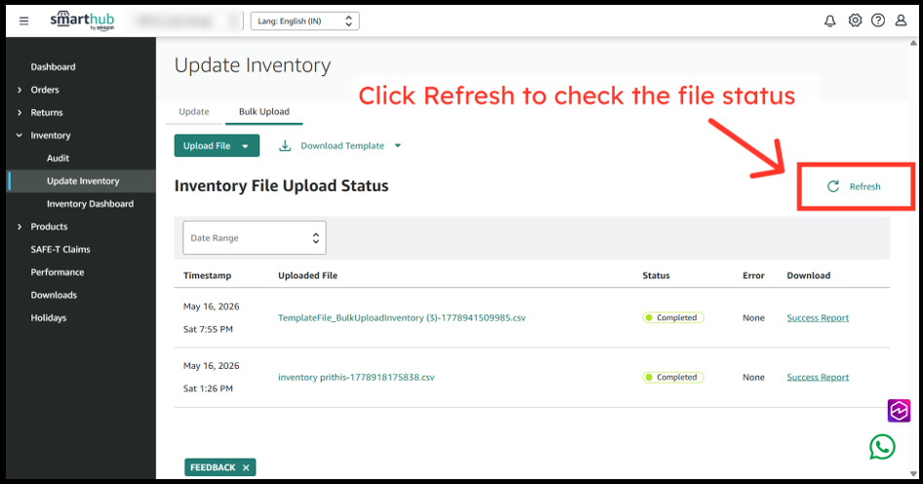This screenshot has height=484, width=923.
Task: Expand the Upload File dropdown arrow
Action: (246, 146)
